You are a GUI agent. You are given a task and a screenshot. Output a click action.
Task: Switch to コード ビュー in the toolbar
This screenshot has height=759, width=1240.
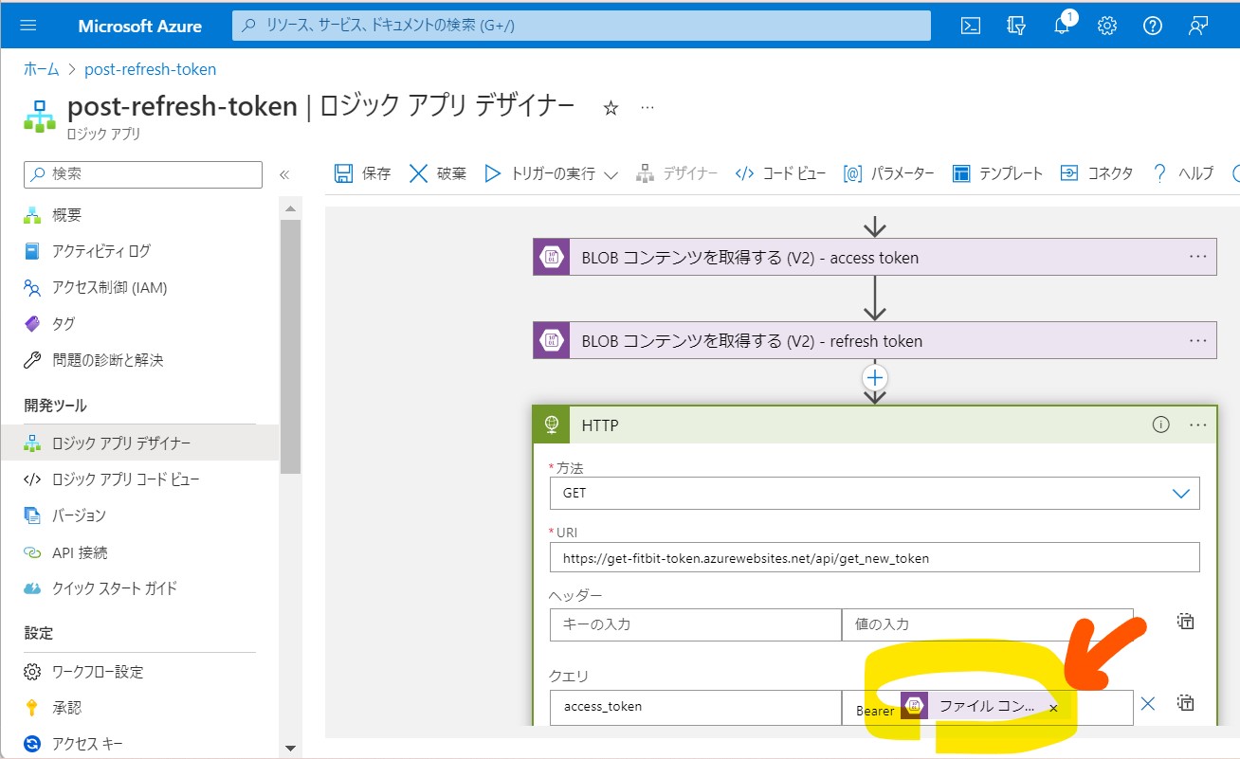point(780,173)
